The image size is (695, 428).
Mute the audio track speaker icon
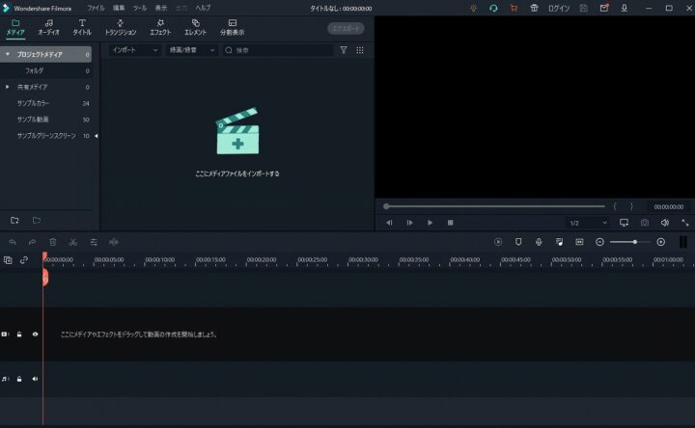(35, 379)
